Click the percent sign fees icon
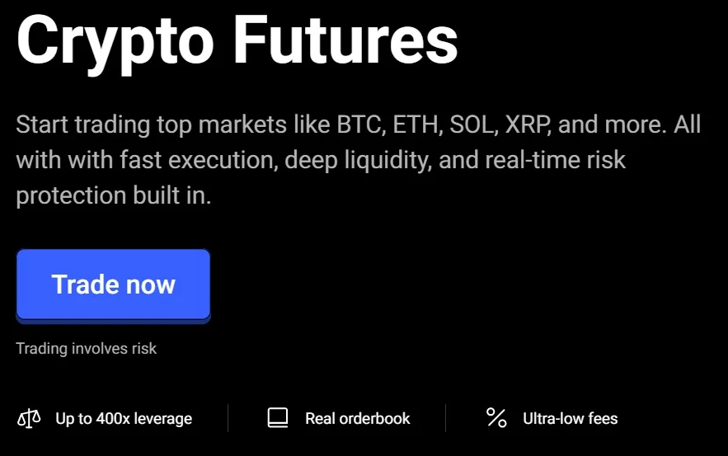Screen dimensions: 728x456 click(x=496, y=418)
